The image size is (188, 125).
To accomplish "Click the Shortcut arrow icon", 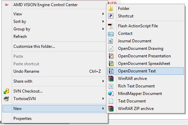I will click(x=111, y=16).
